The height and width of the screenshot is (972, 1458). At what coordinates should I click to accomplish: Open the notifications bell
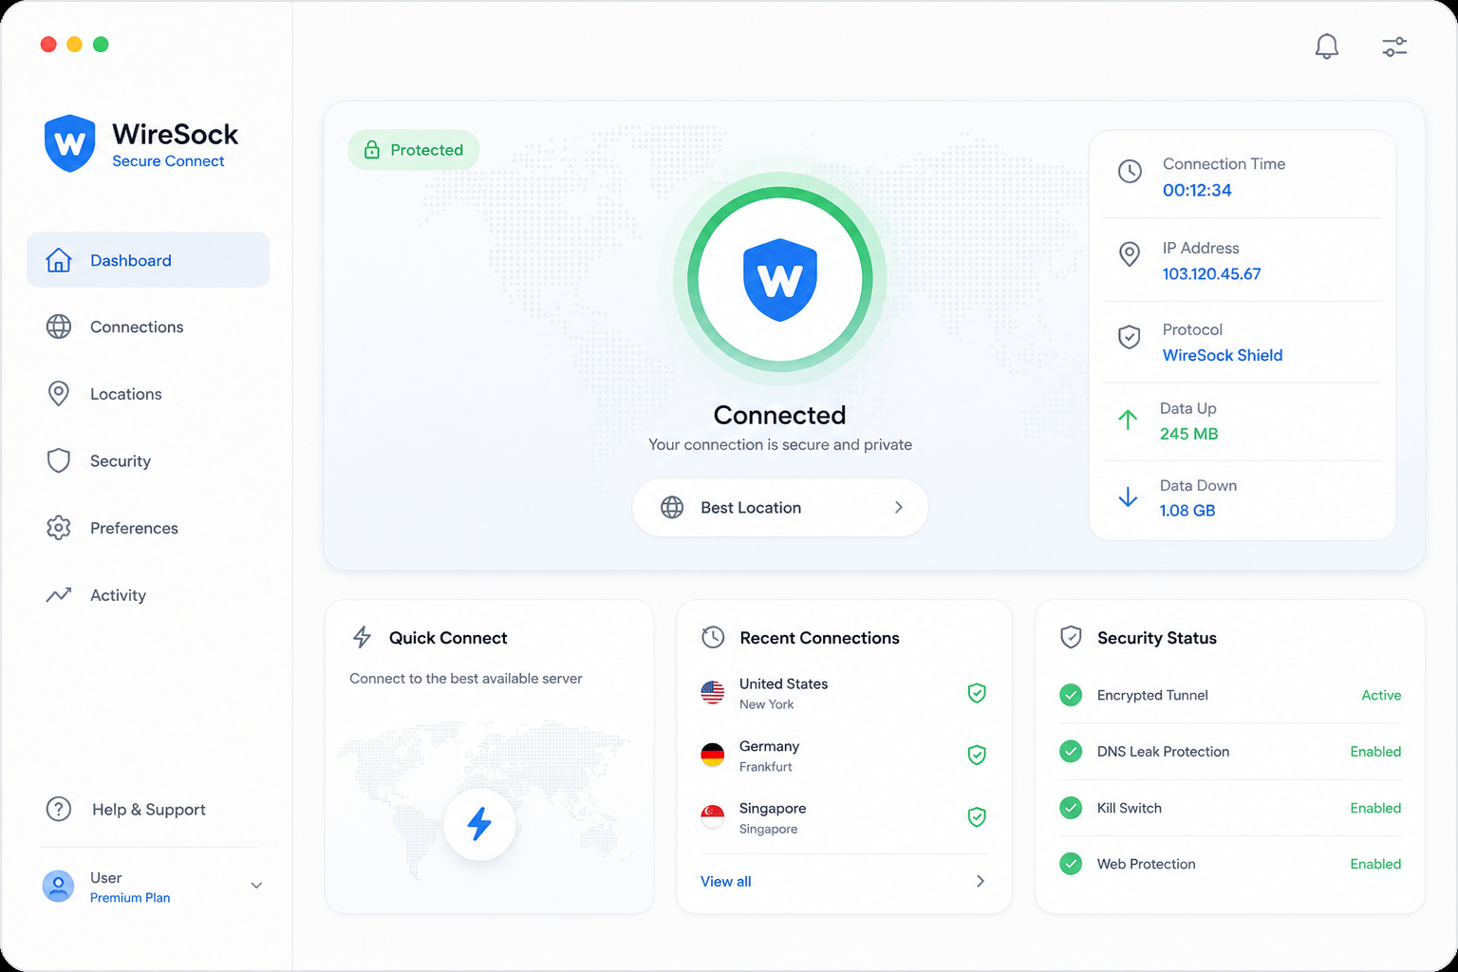1326,46
